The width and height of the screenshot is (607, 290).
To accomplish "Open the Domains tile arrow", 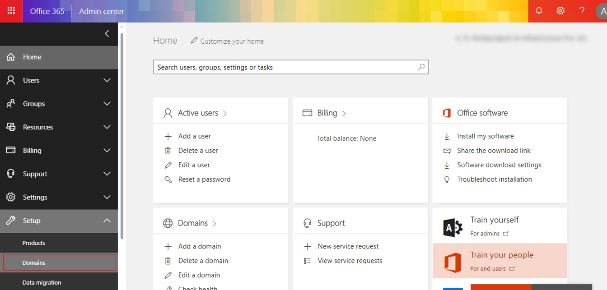I will 215,223.
